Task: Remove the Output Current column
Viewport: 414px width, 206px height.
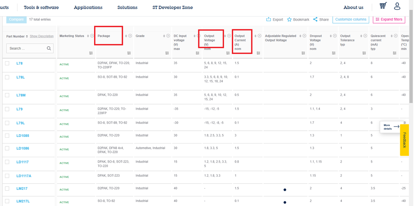Action: [260, 36]
